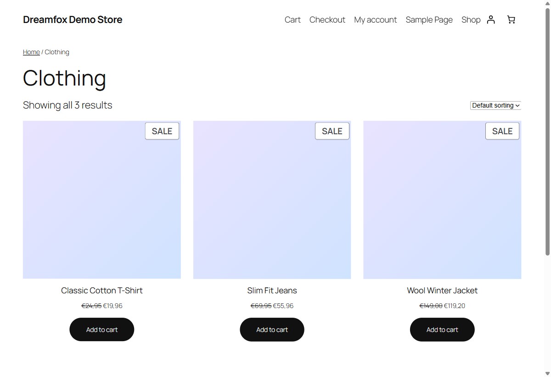The image size is (551, 377).
Task: Click the Clothing breadcrumb text
Action: (x=57, y=52)
